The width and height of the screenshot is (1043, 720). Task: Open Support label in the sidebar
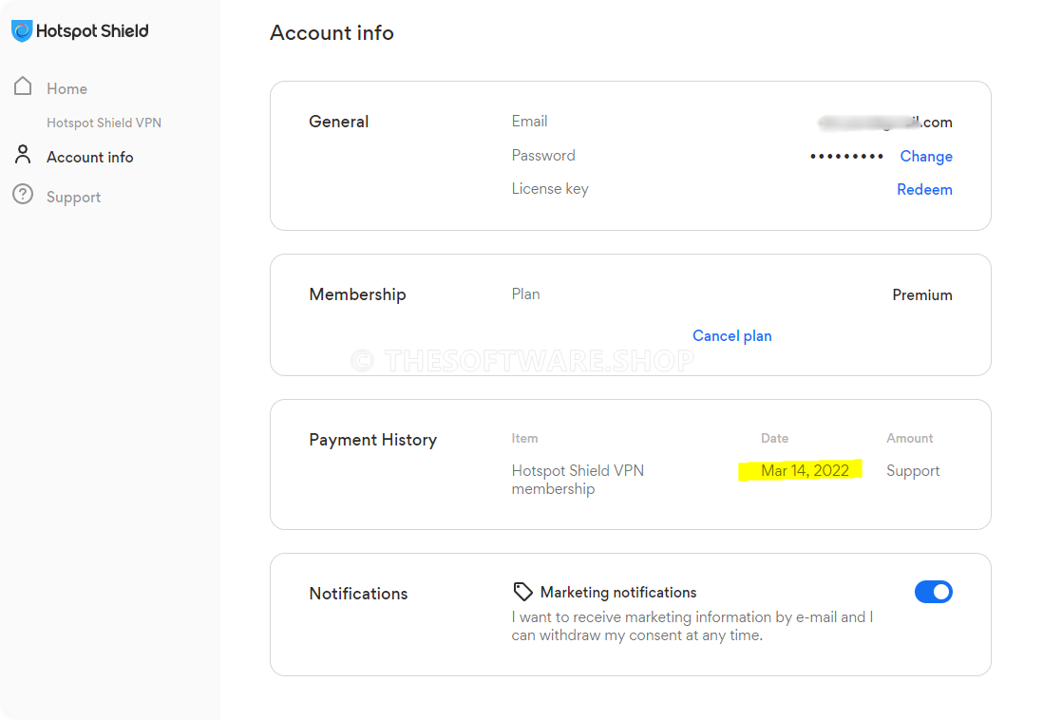coord(73,198)
